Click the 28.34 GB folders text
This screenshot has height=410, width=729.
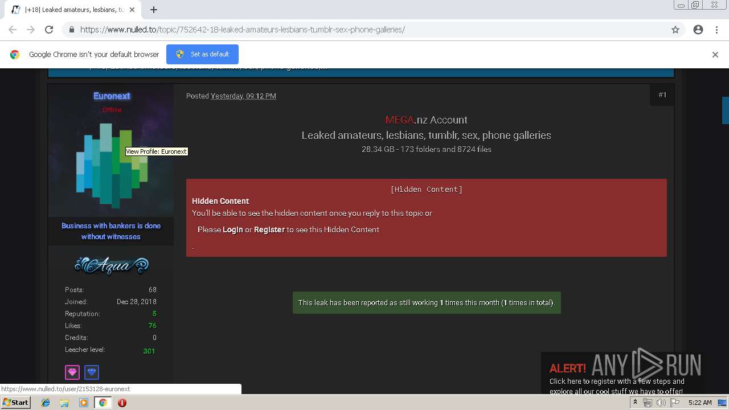(427, 149)
